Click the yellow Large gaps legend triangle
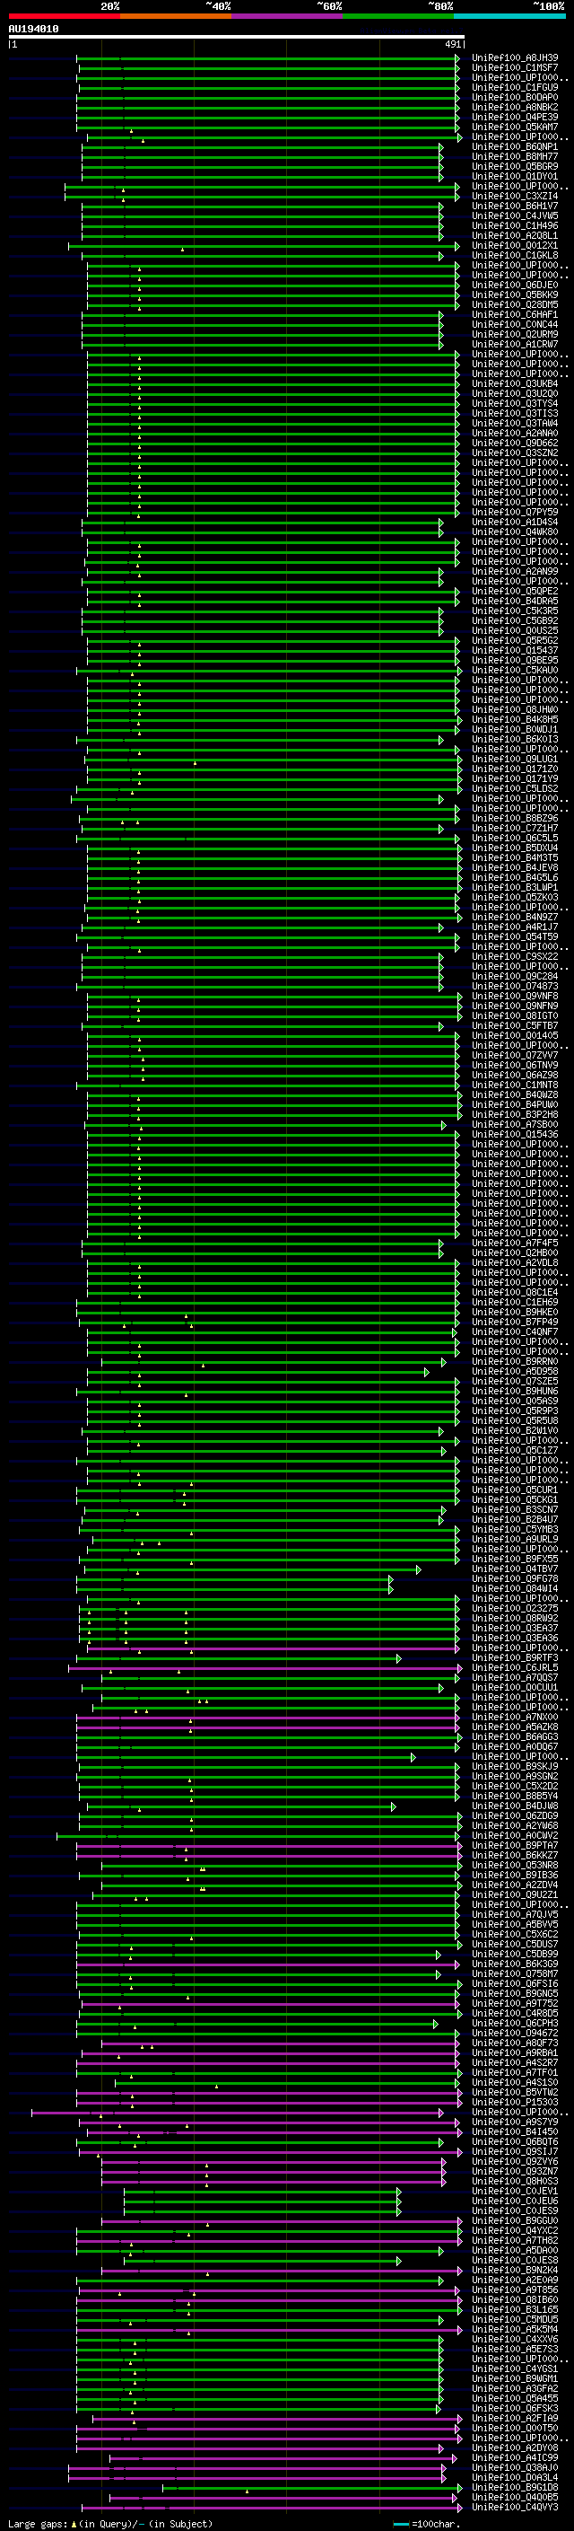Viewport: 574px width, 2531px height. pos(74,2523)
